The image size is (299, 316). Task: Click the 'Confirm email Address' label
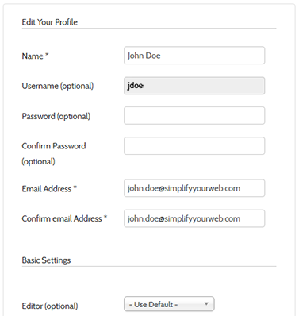pyautogui.click(x=62, y=218)
